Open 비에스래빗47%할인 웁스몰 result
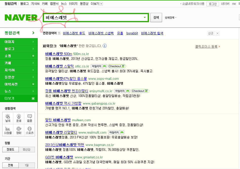Image resolution: width=240 pixels, height=169 pixels. (66, 79)
